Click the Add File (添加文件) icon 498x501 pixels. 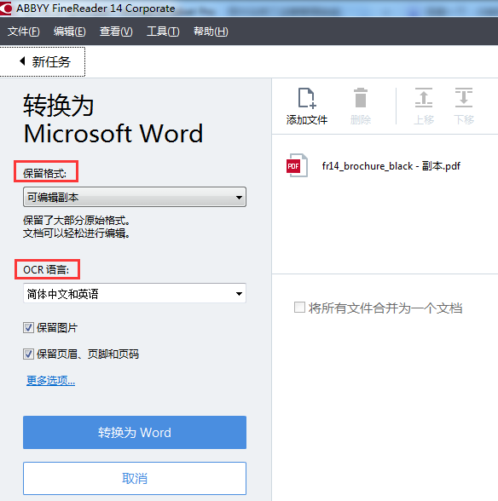[307, 98]
